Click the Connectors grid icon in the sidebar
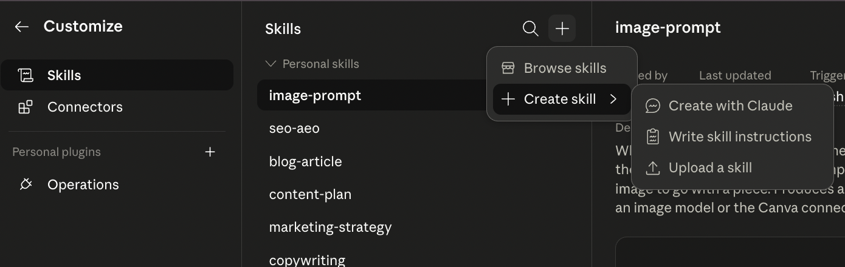The height and width of the screenshot is (267, 845). [x=26, y=107]
